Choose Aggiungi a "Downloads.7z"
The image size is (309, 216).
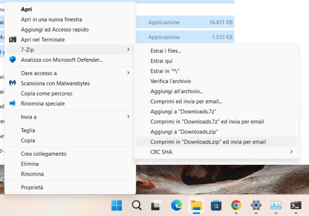coord(183,112)
